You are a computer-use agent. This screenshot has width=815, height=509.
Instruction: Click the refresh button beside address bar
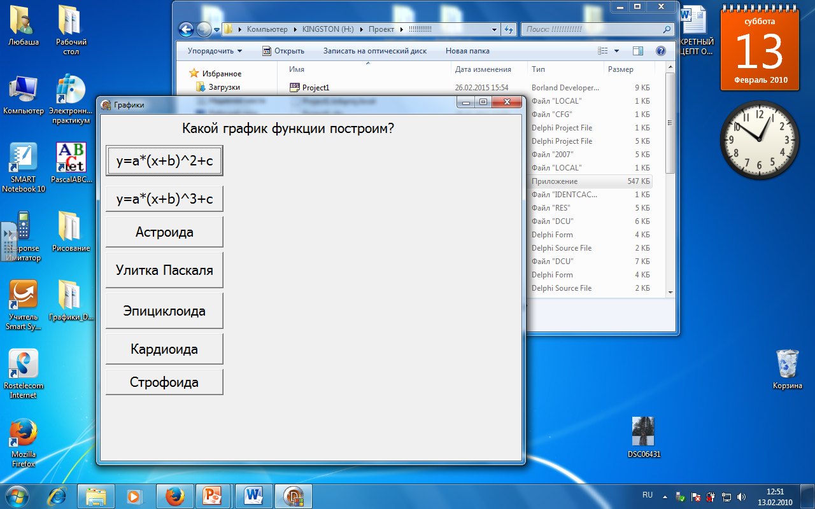point(509,29)
